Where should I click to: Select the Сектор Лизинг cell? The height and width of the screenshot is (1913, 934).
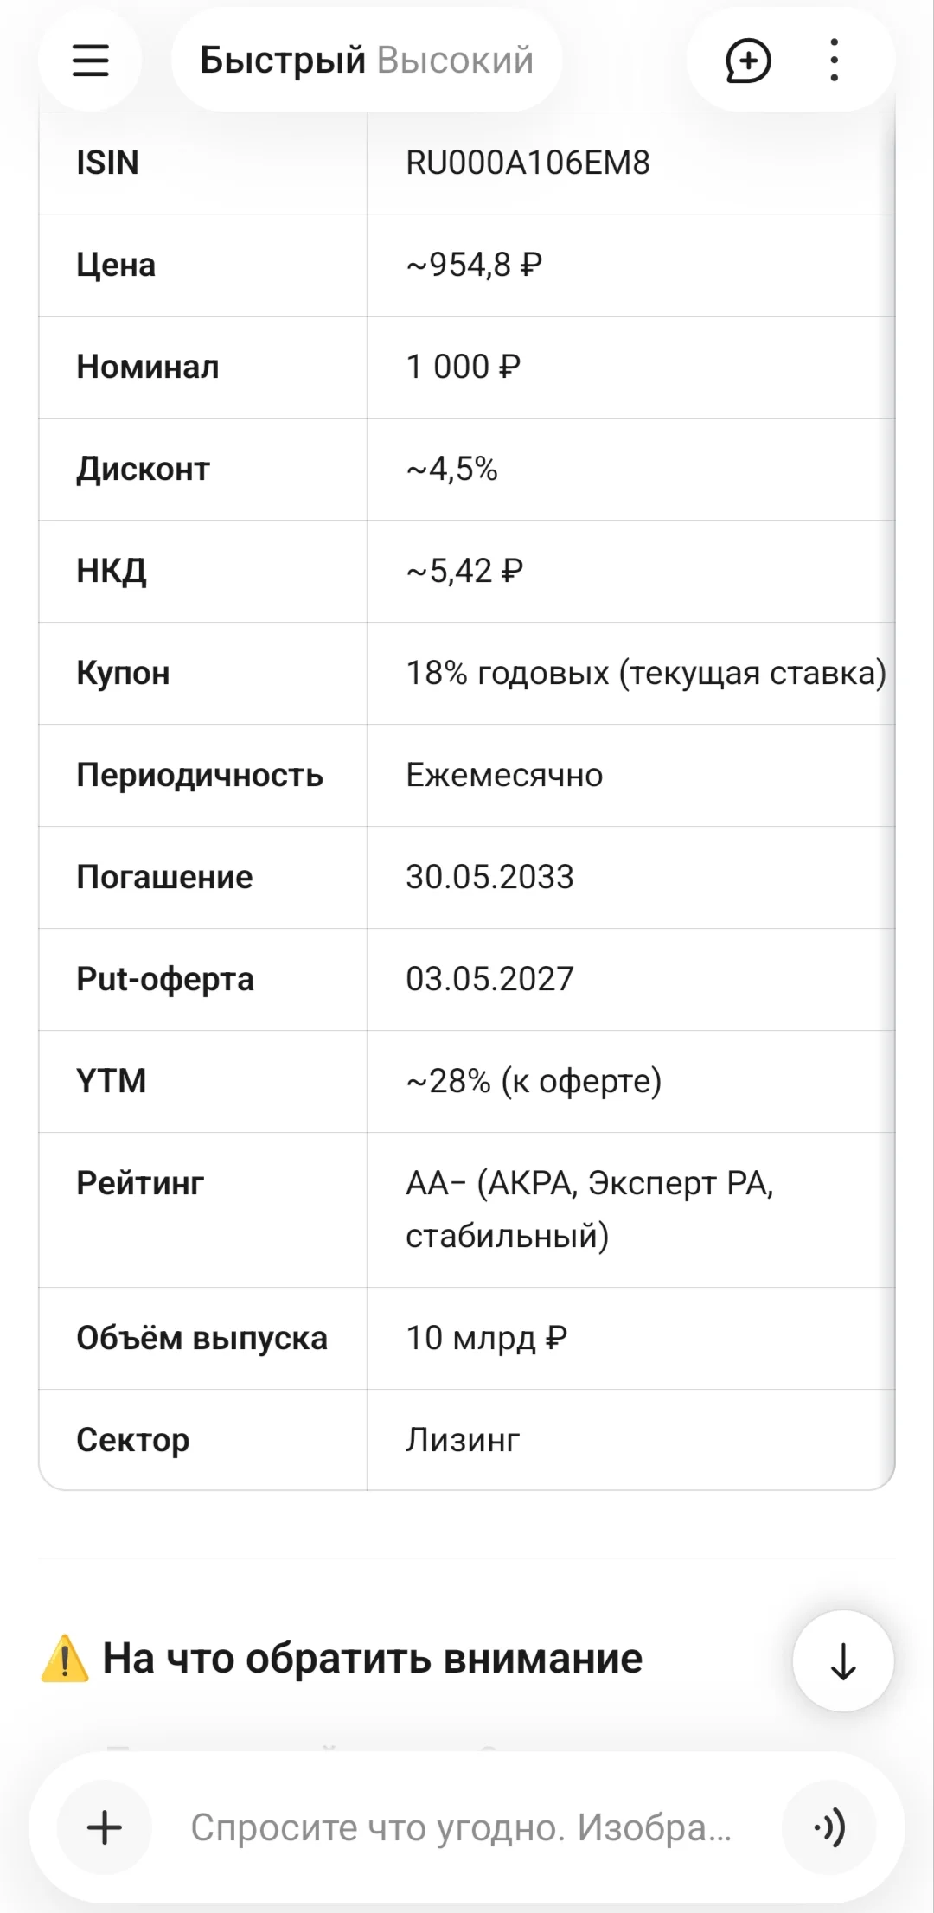pyautogui.click(x=630, y=1440)
